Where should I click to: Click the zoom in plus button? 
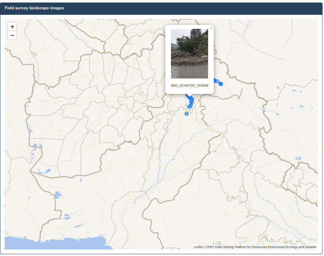(12, 27)
